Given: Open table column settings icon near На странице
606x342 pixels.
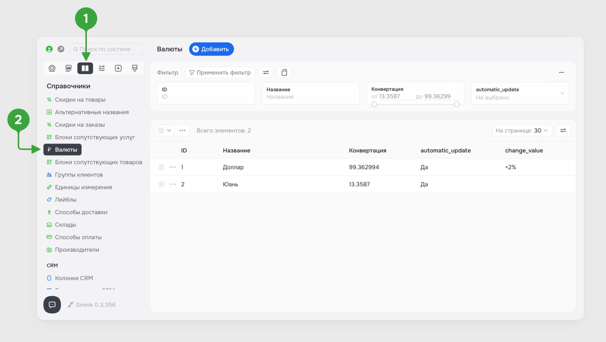Looking at the screenshot, I should (x=563, y=130).
